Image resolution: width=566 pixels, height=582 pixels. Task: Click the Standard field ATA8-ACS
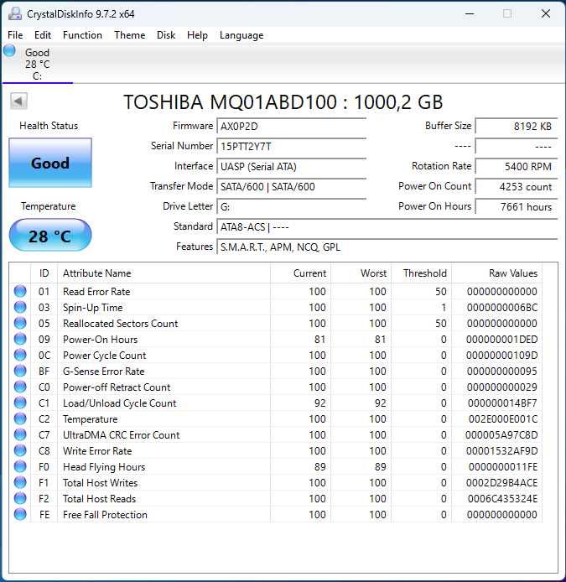[387, 226]
